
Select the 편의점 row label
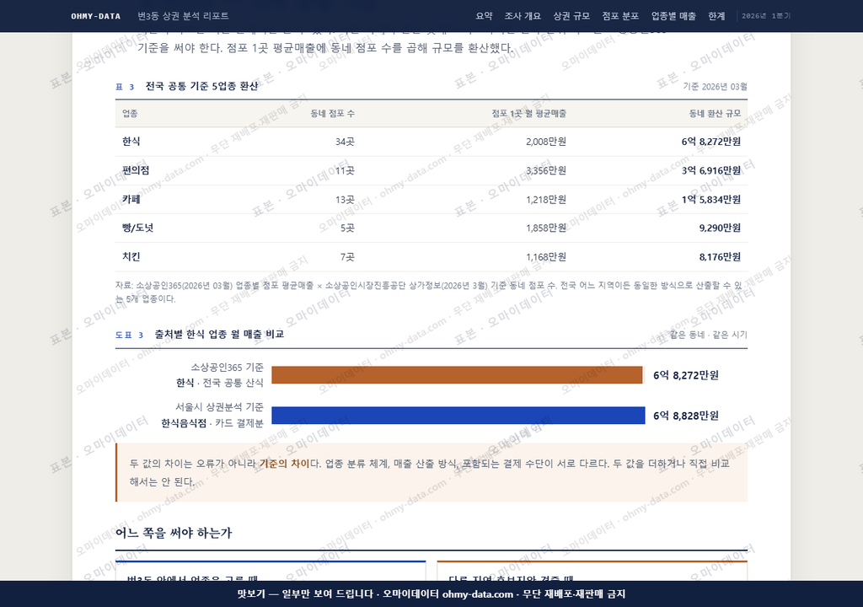pyautogui.click(x=136, y=170)
